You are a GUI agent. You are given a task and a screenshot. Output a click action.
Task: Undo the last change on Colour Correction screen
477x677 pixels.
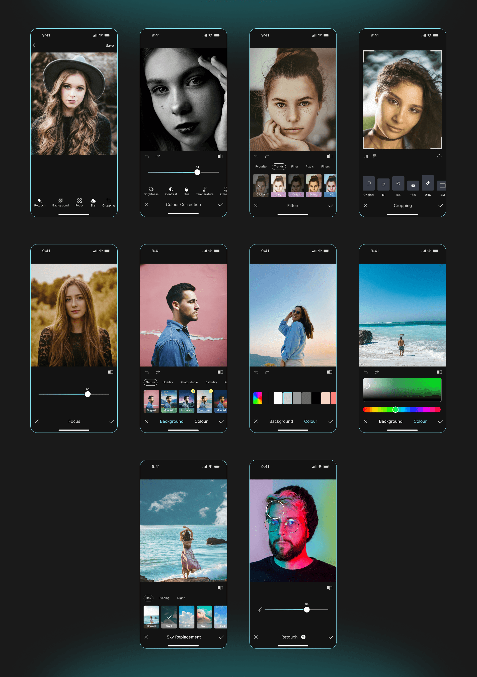click(147, 156)
